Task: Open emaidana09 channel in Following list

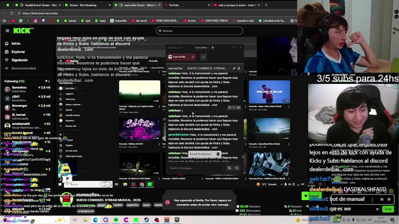Action: 27,125
